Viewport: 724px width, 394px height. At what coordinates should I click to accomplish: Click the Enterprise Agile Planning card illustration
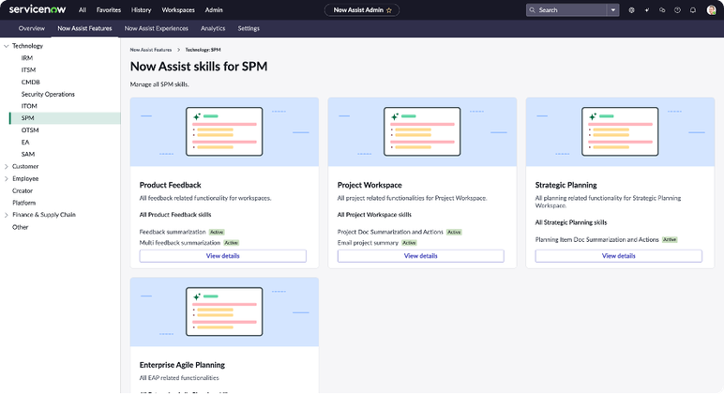click(x=224, y=311)
